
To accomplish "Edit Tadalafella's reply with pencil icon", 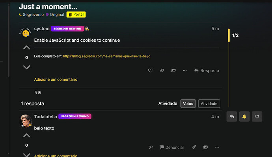I will click(194, 147).
